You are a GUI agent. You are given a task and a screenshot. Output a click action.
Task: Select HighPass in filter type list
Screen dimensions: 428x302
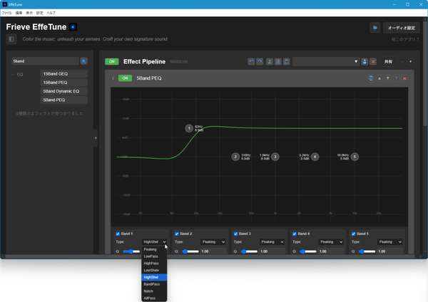coord(154,264)
